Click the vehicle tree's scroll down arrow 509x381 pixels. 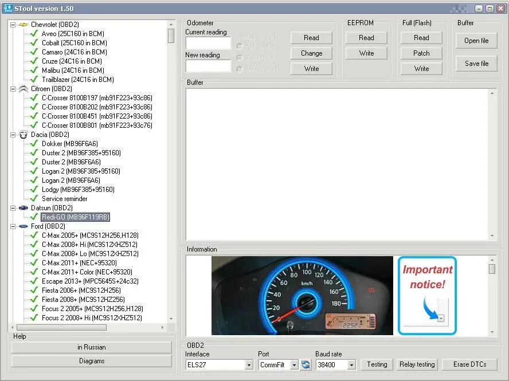[x=171, y=319]
